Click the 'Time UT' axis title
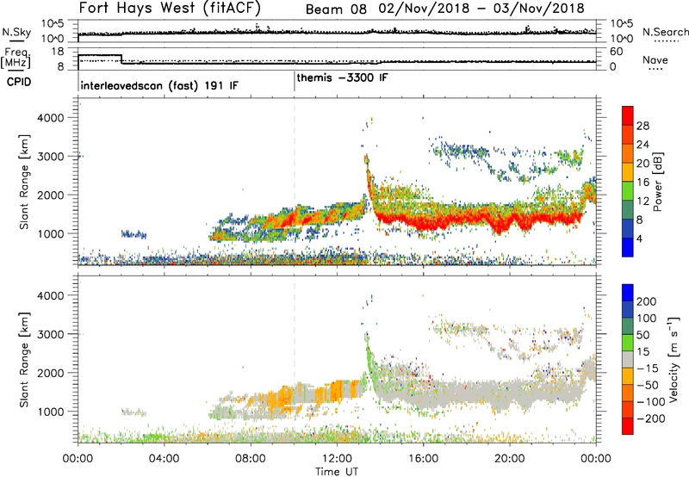The width and height of the screenshot is (689, 477). coord(337,472)
